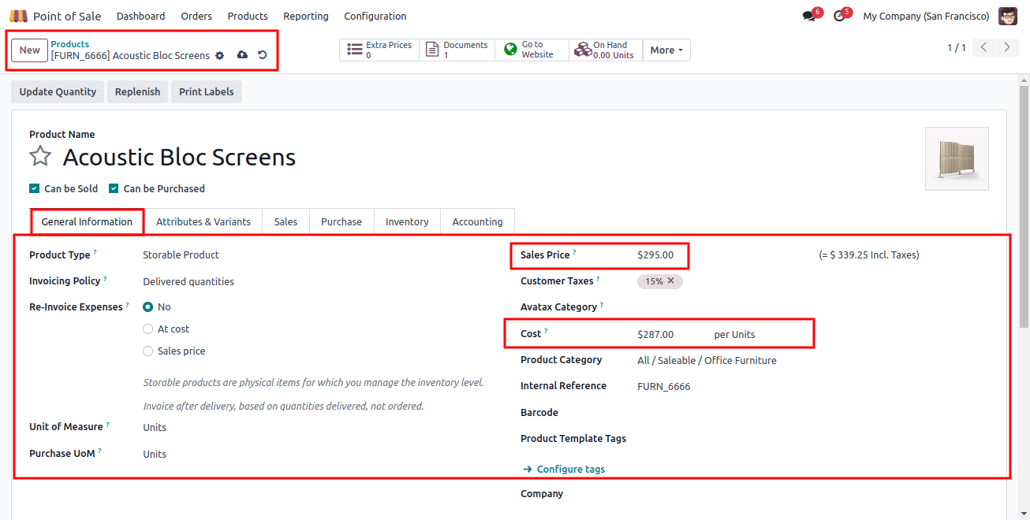Image resolution: width=1030 pixels, height=520 pixels.
Task: Open the Dashboard menu
Action: click(x=140, y=16)
